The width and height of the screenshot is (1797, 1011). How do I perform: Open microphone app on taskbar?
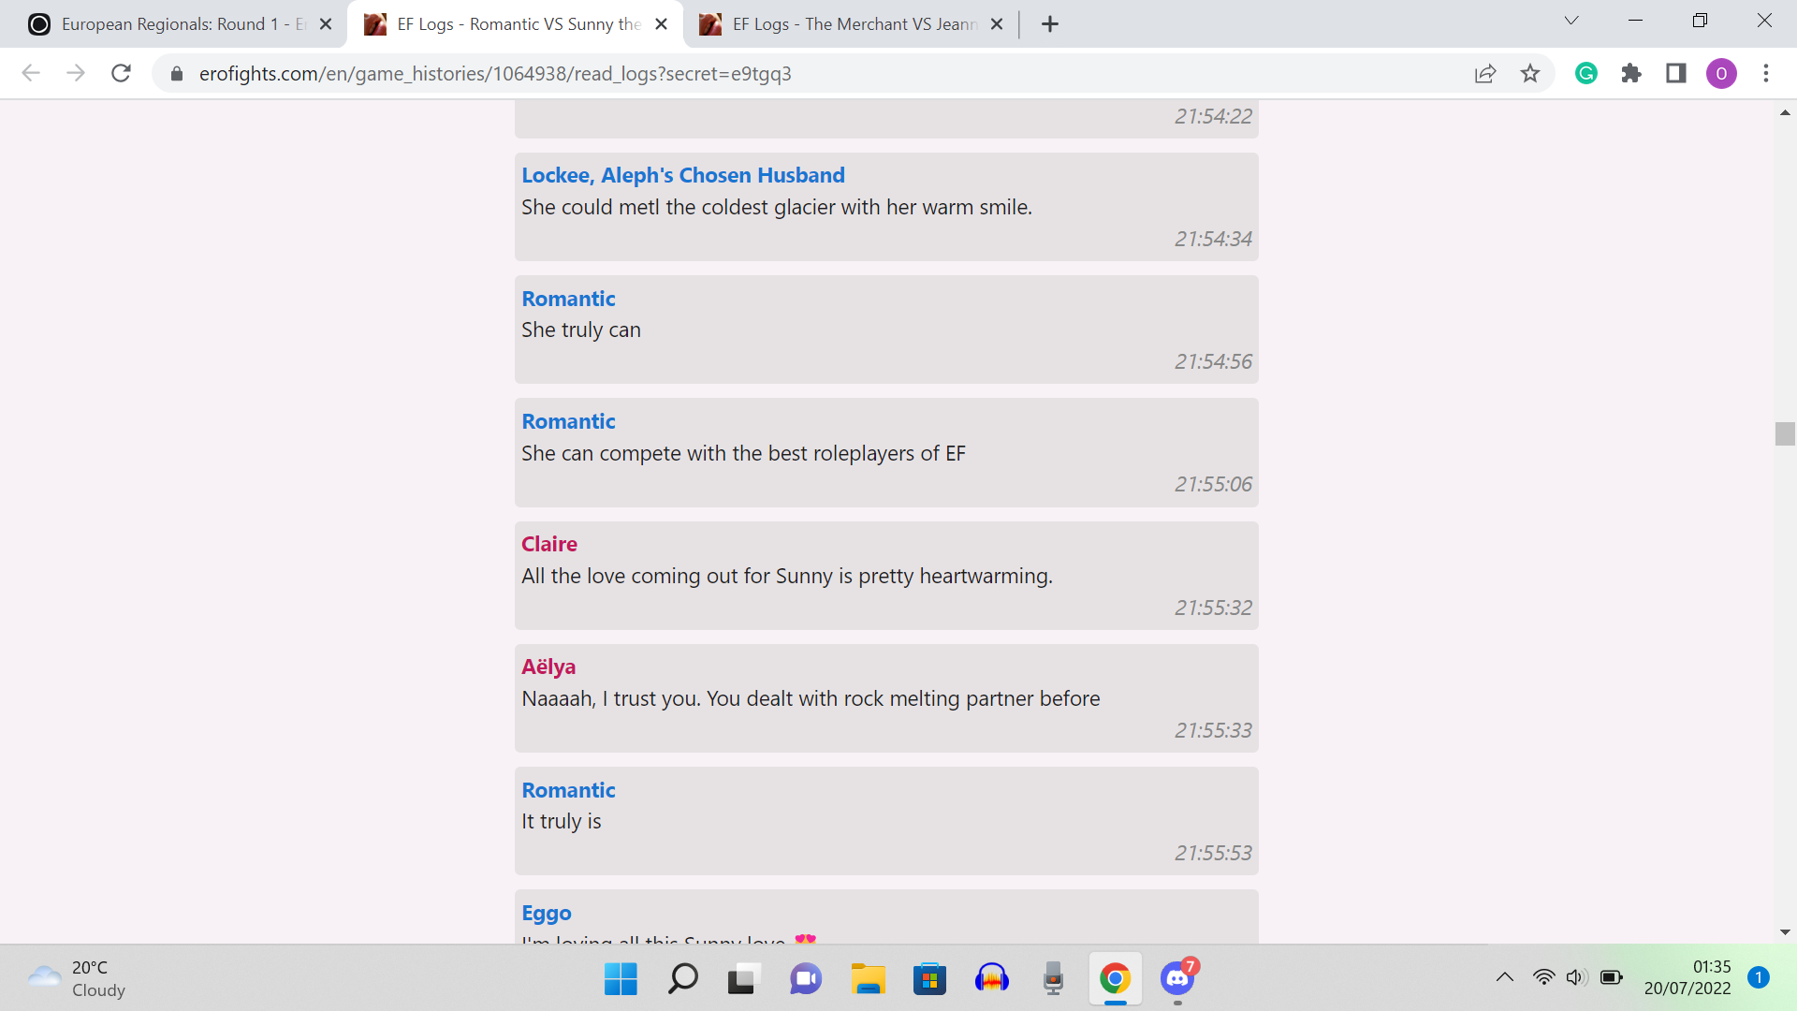pyautogui.click(x=1053, y=979)
